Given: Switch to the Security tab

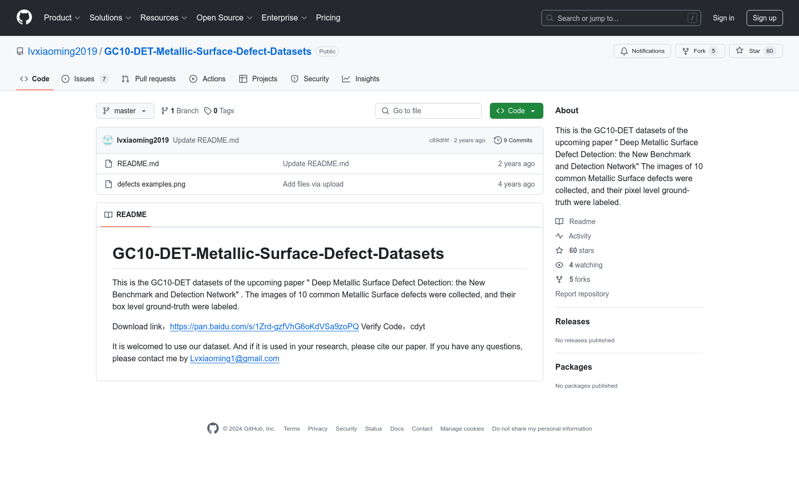Looking at the screenshot, I should click(x=310, y=79).
